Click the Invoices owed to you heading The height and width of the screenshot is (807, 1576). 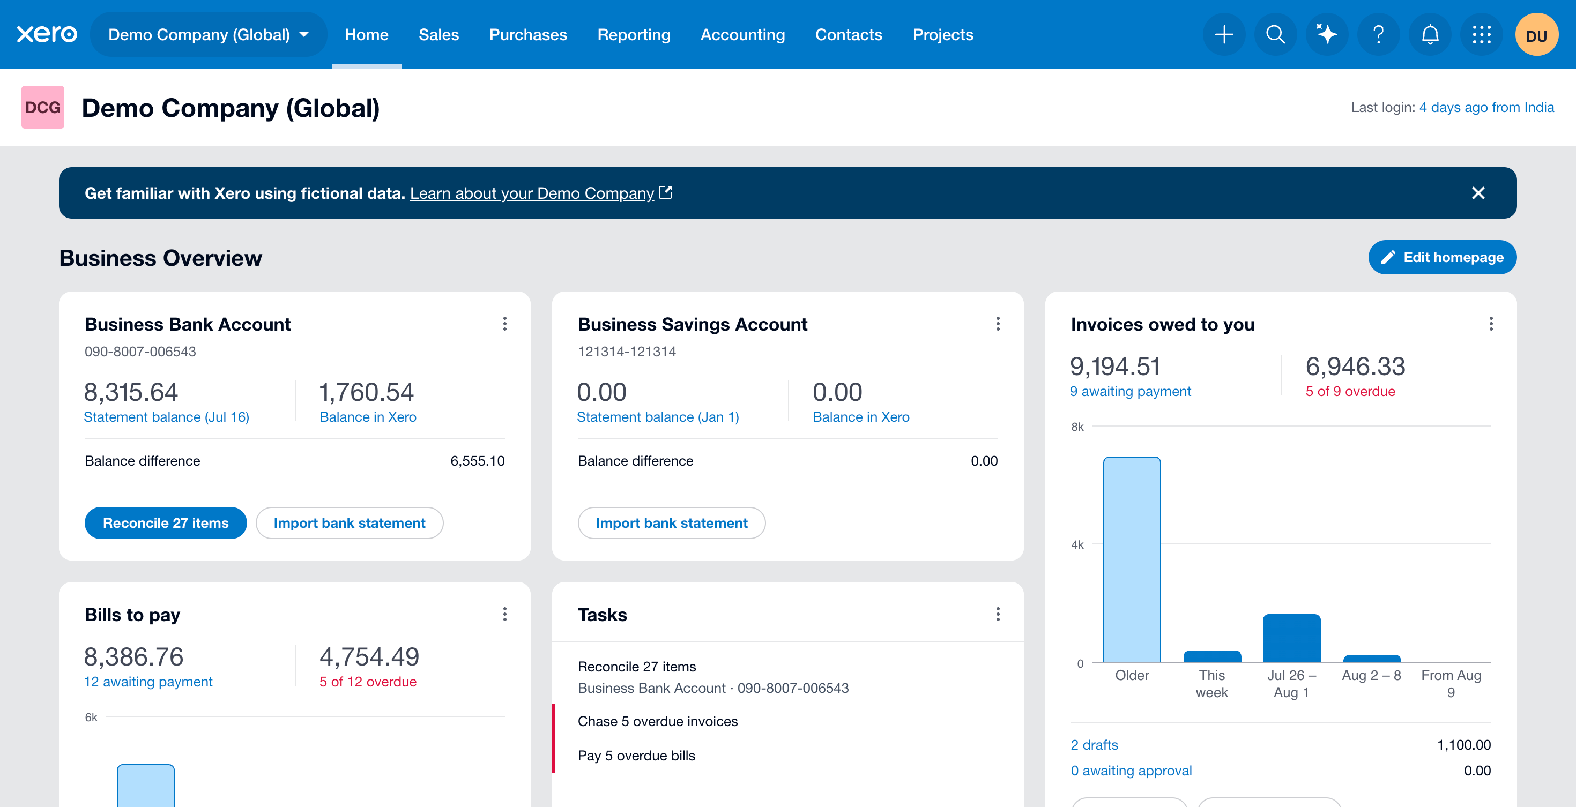[x=1162, y=324]
